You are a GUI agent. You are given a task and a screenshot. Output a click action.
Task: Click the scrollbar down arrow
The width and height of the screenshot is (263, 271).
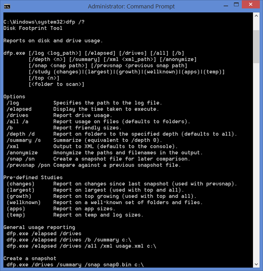256,264
